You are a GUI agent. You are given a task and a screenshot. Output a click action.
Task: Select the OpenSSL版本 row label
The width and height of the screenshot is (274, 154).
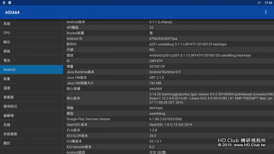(77, 125)
